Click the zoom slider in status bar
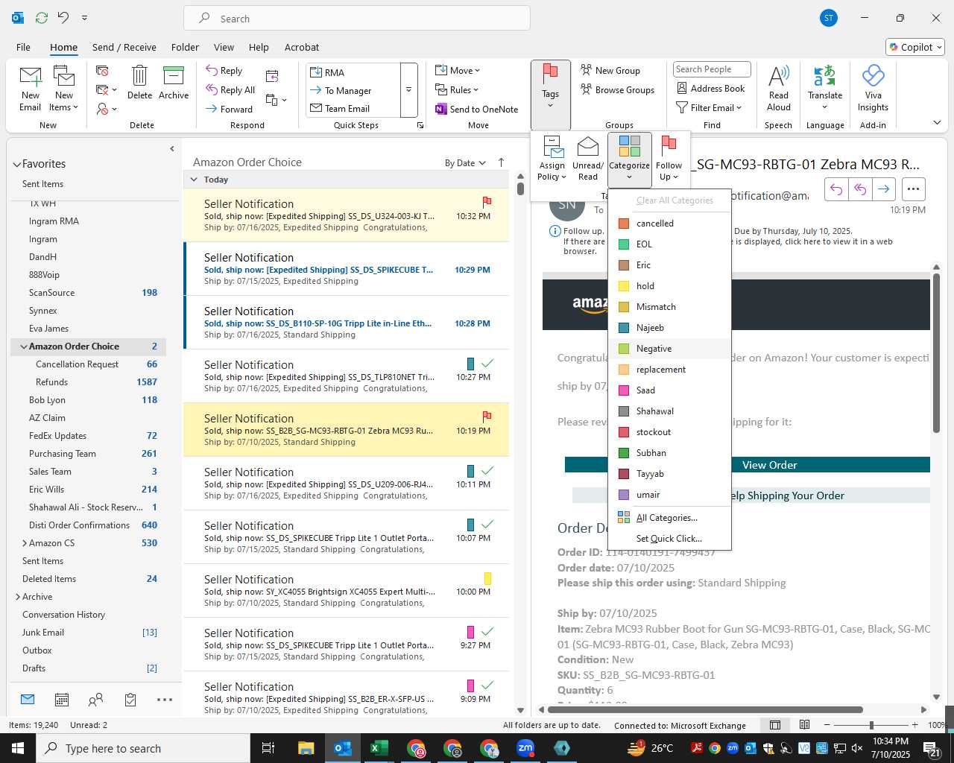The width and height of the screenshot is (954, 763). pos(872,725)
